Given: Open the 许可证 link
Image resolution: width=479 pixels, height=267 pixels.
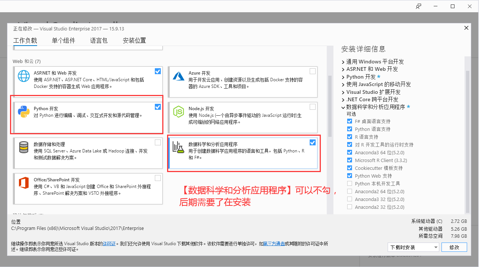Looking at the screenshot, I should click(x=109, y=244).
